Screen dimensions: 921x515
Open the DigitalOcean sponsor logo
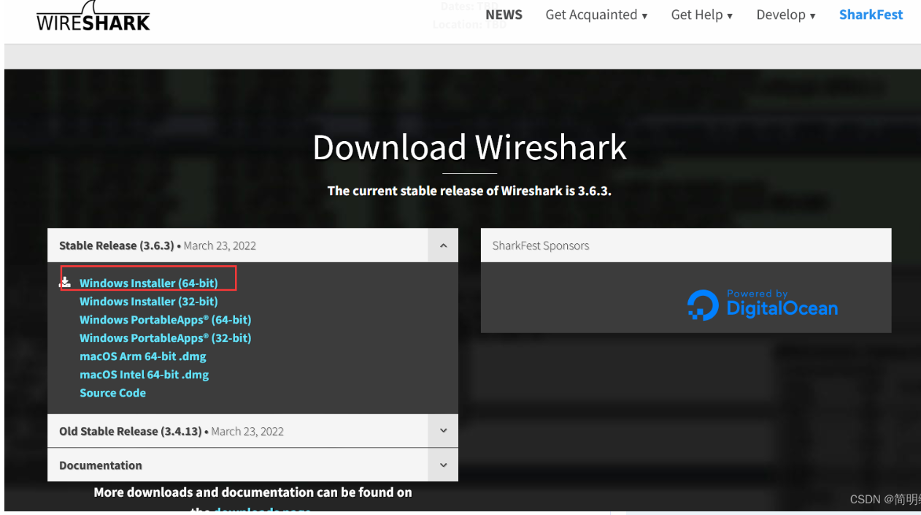(762, 304)
